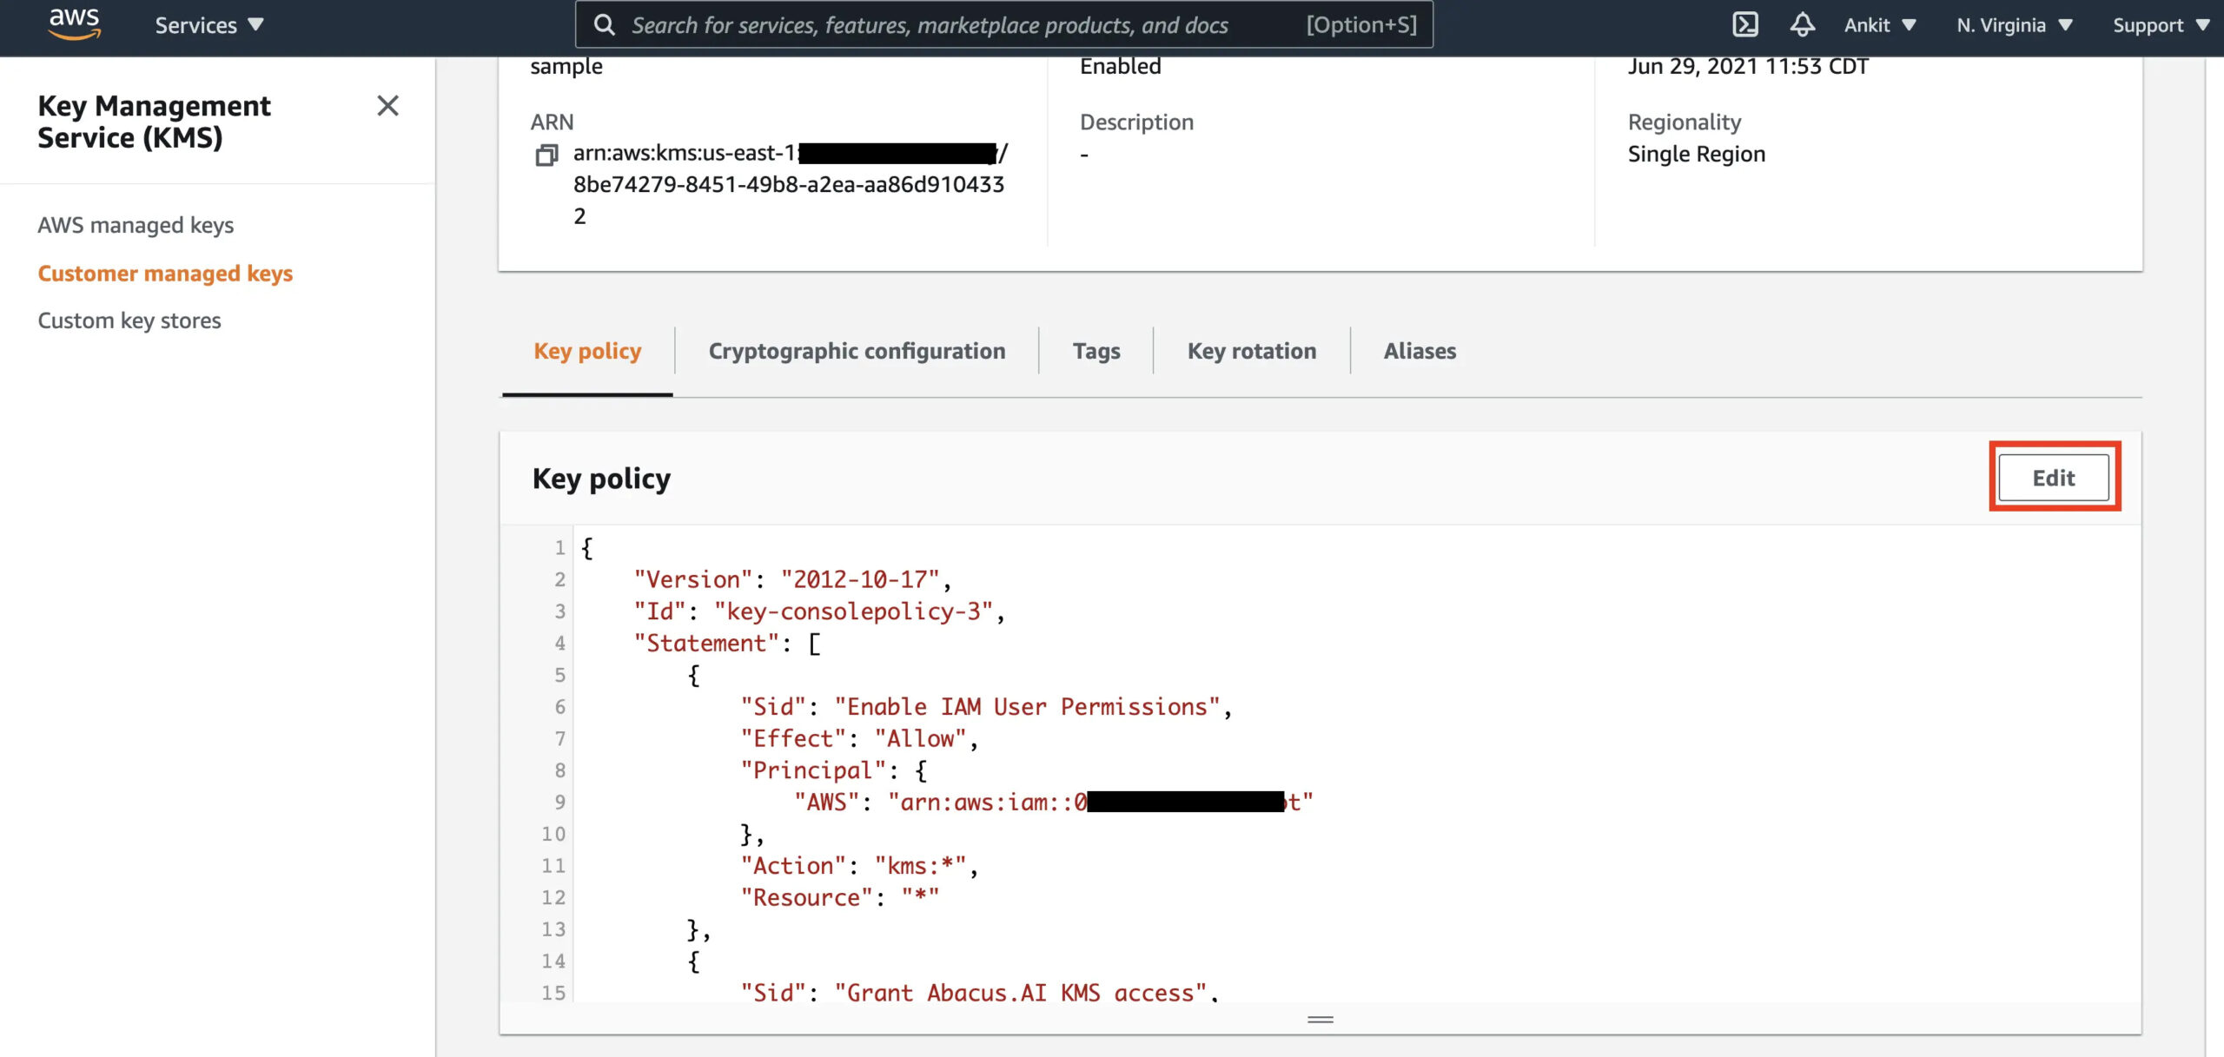Click the search magnifier icon
The height and width of the screenshot is (1057, 2224).
click(x=604, y=24)
